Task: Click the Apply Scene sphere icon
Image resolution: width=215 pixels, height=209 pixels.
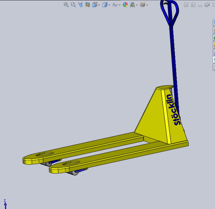Action: click(132, 5)
